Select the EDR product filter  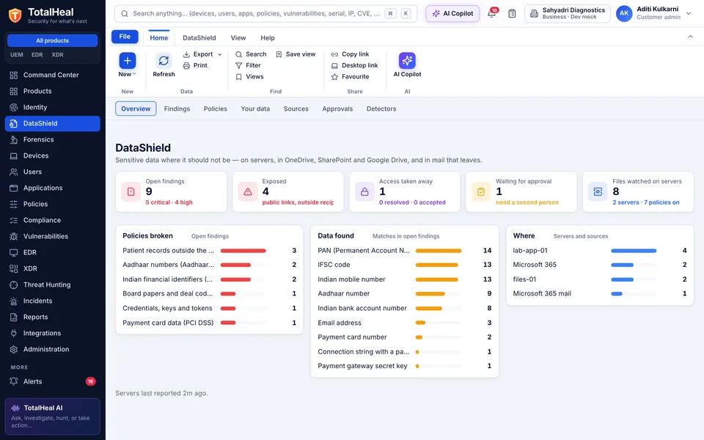coord(37,55)
